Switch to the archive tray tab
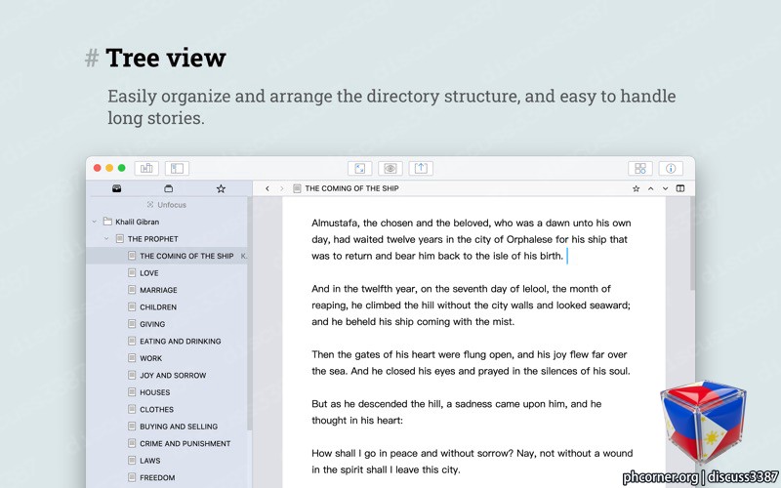This screenshot has height=488, width=781. [168, 188]
